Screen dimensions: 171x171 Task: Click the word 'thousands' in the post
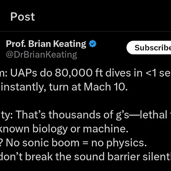tap(75, 115)
